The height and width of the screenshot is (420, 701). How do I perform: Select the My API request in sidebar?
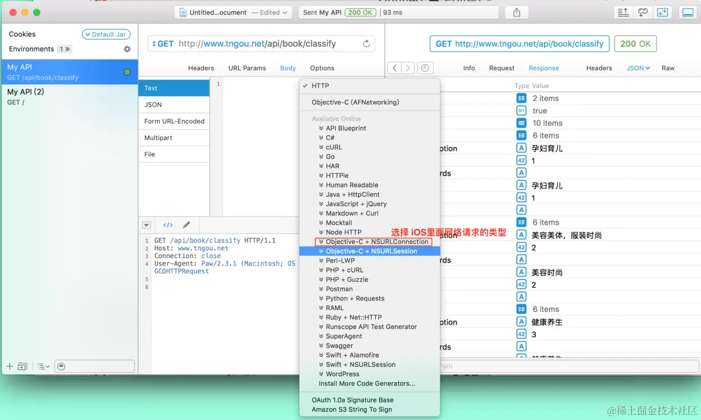tap(70, 72)
